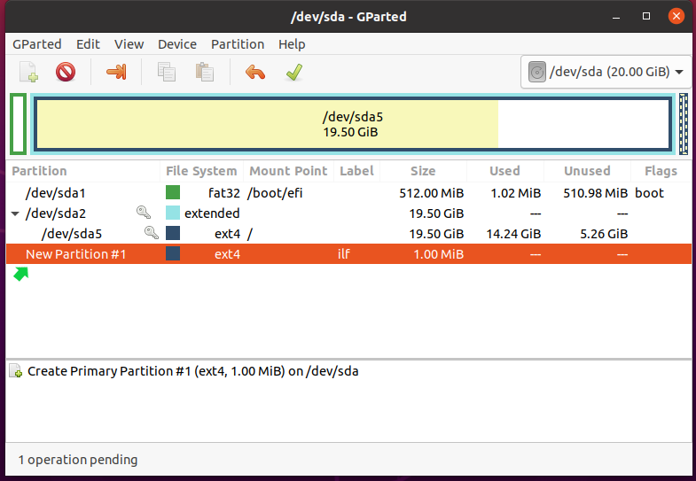This screenshot has width=696, height=481.
Task: Click the dark blue swatch on /dev/sda5 row
Action: [173, 233]
